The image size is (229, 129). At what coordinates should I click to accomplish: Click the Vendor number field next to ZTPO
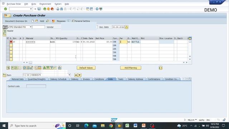pyautogui.click(x=39, y=27)
